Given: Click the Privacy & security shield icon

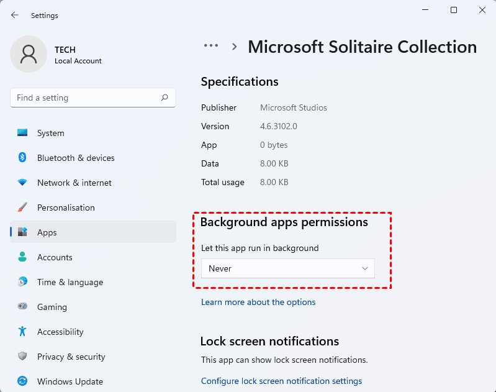Looking at the screenshot, I should pyautogui.click(x=22, y=357).
